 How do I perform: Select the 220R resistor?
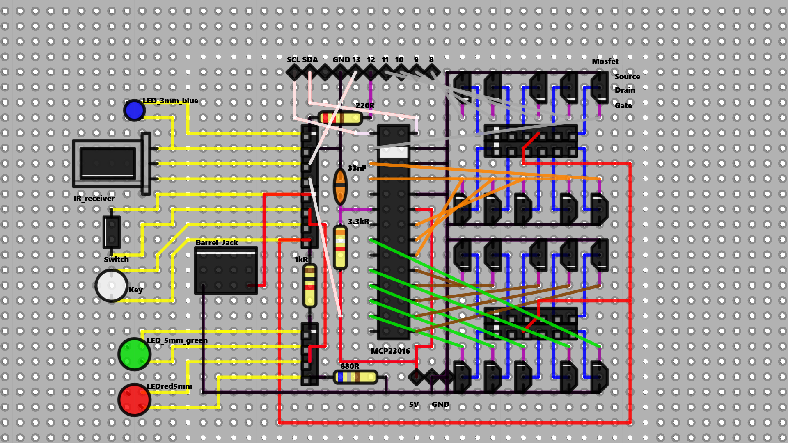click(341, 118)
